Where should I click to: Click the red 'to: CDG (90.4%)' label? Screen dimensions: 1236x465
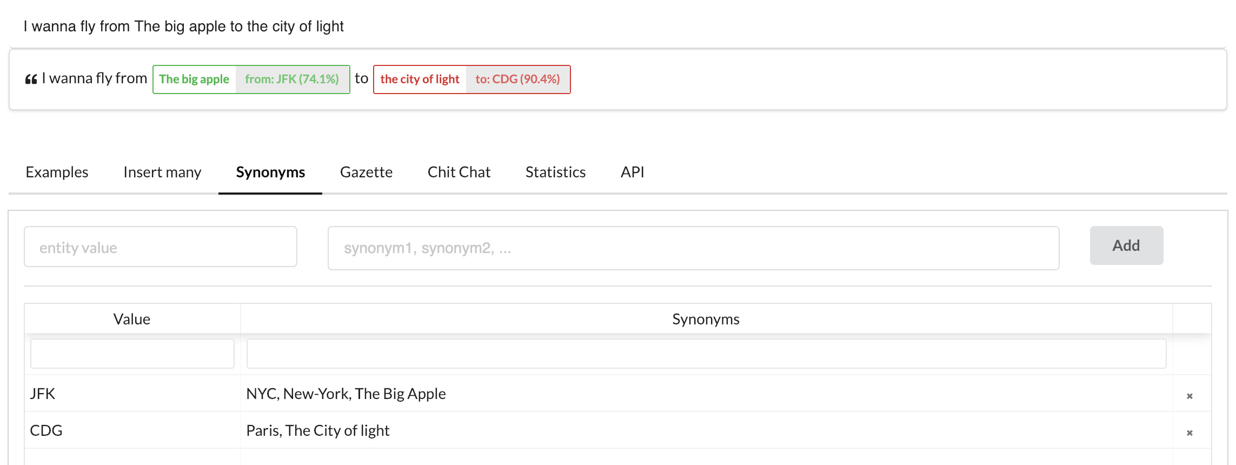pos(517,79)
